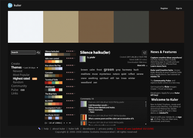This screenshot has width=193, height=138.
Task: Select the Themes menu item
Action: [x=16, y=67]
